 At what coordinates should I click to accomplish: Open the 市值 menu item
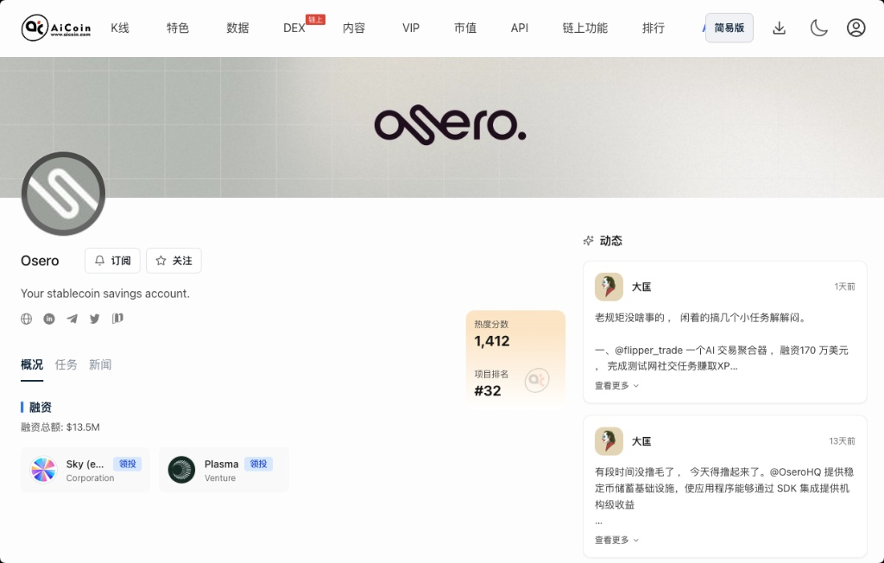pyautogui.click(x=465, y=28)
